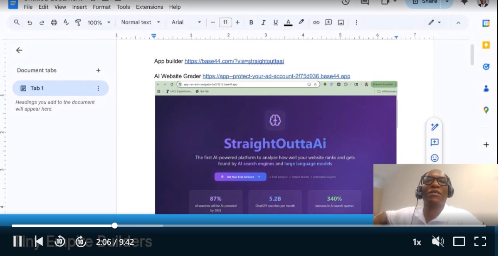The height and width of the screenshot is (256, 499).
Task: Pause the video playback
Action: coord(17,241)
